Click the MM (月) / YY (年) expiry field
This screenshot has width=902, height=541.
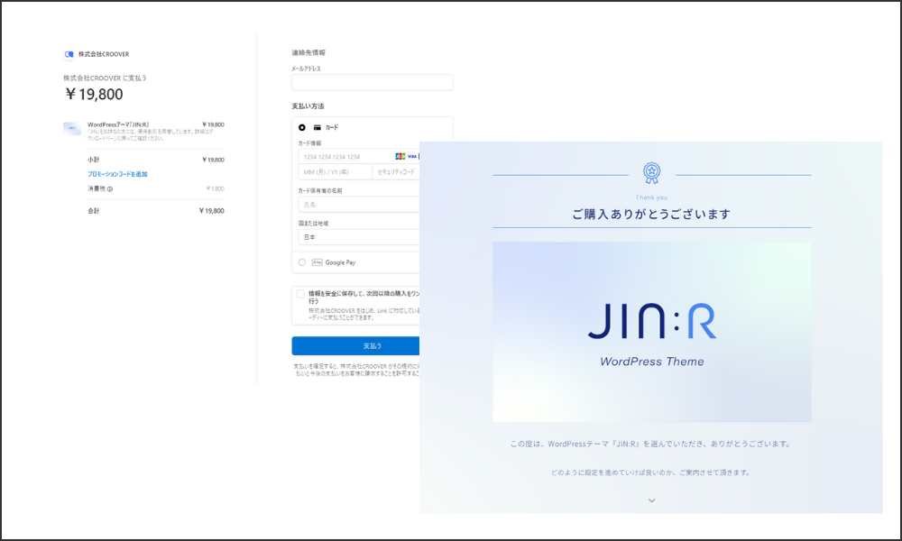coord(335,172)
